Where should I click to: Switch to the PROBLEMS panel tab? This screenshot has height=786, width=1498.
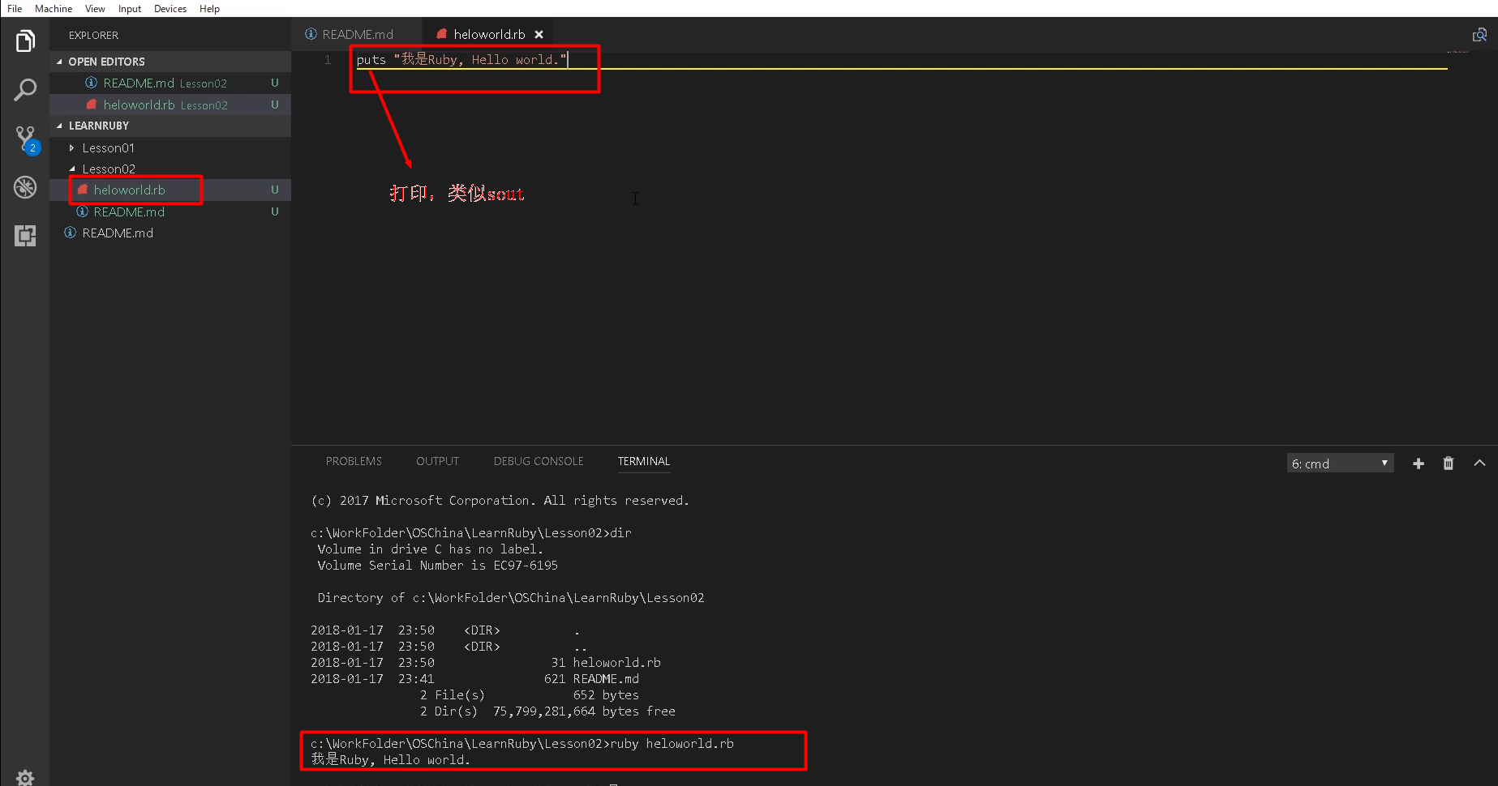pos(354,461)
